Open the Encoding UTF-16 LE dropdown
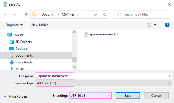Viewport: 174px width, 103px height. point(90,95)
